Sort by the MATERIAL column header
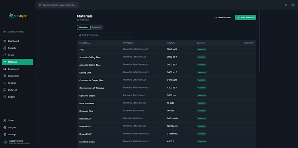The width and height of the screenshot is (298, 148). point(85,43)
